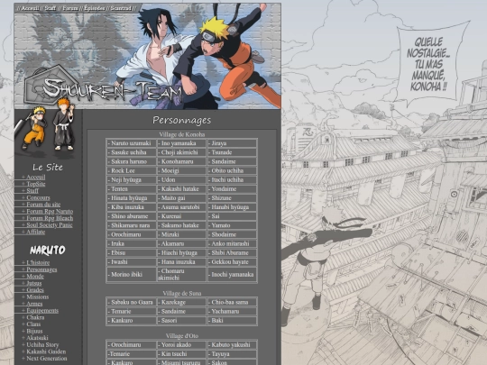The width and height of the screenshot is (487, 365).
Task: Open the Equipements sidebar link
Action: click(x=42, y=310)
